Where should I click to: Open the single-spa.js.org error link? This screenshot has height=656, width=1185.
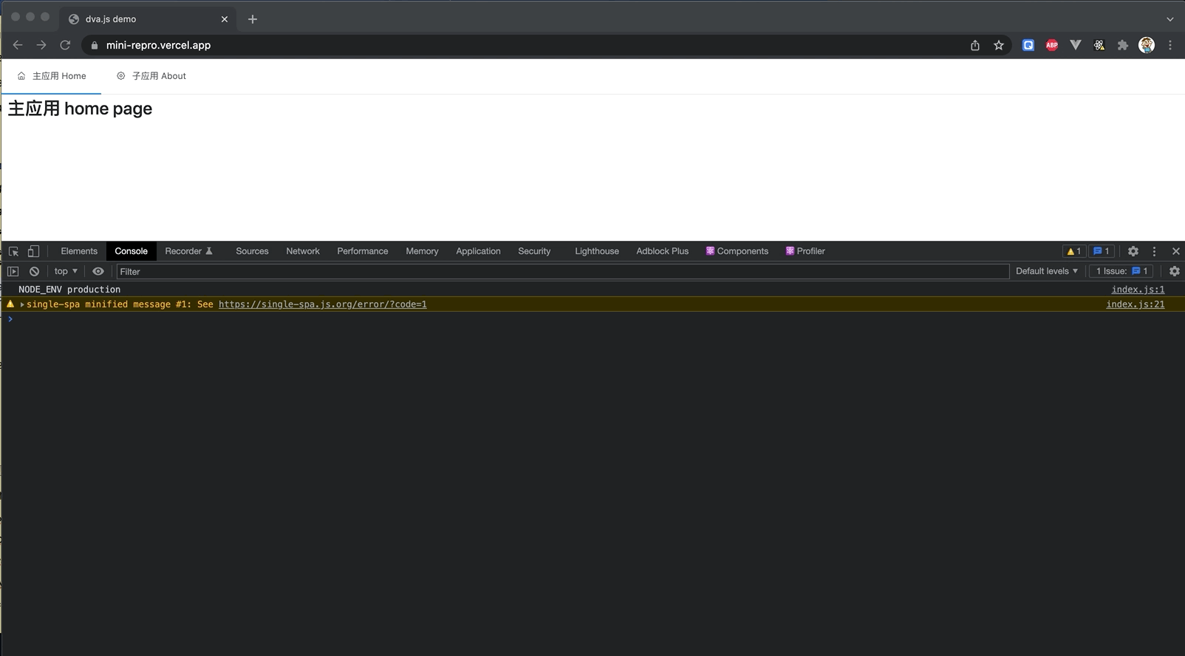[x=322, y=304]
